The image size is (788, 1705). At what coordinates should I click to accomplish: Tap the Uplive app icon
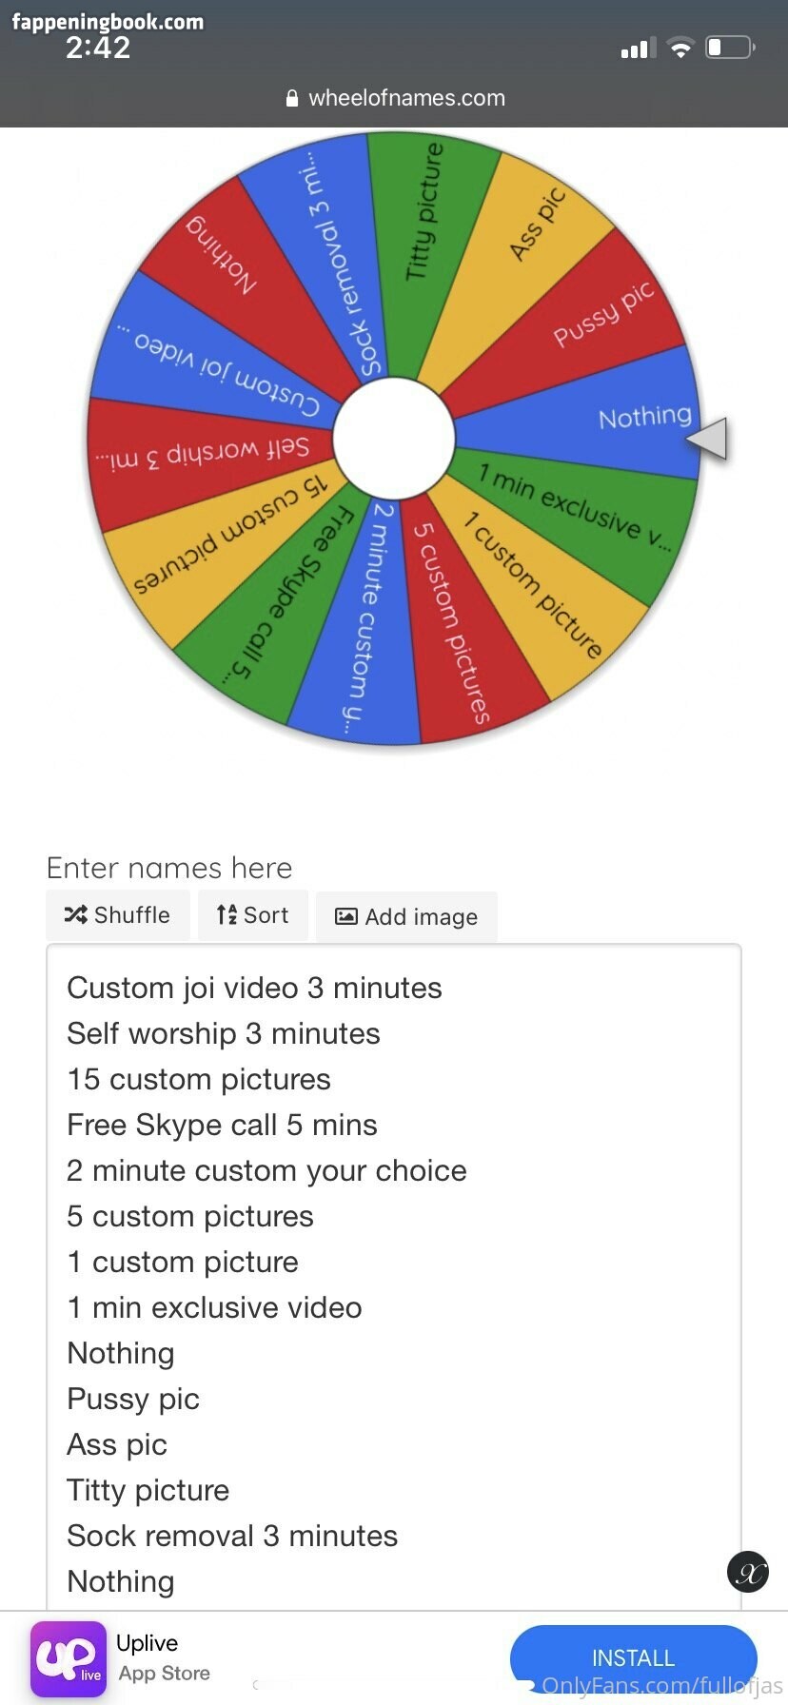[69, 1658]
